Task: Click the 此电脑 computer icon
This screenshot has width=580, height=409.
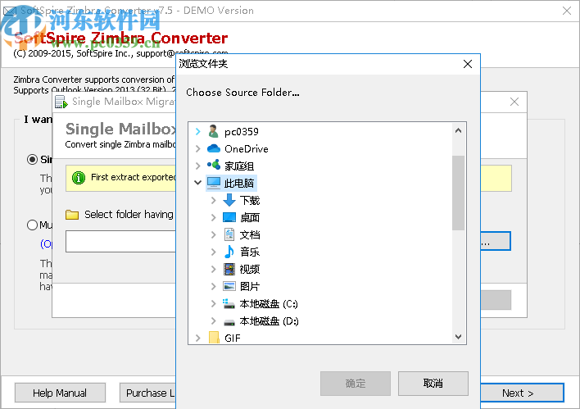Action: click(x=214, y=183)
